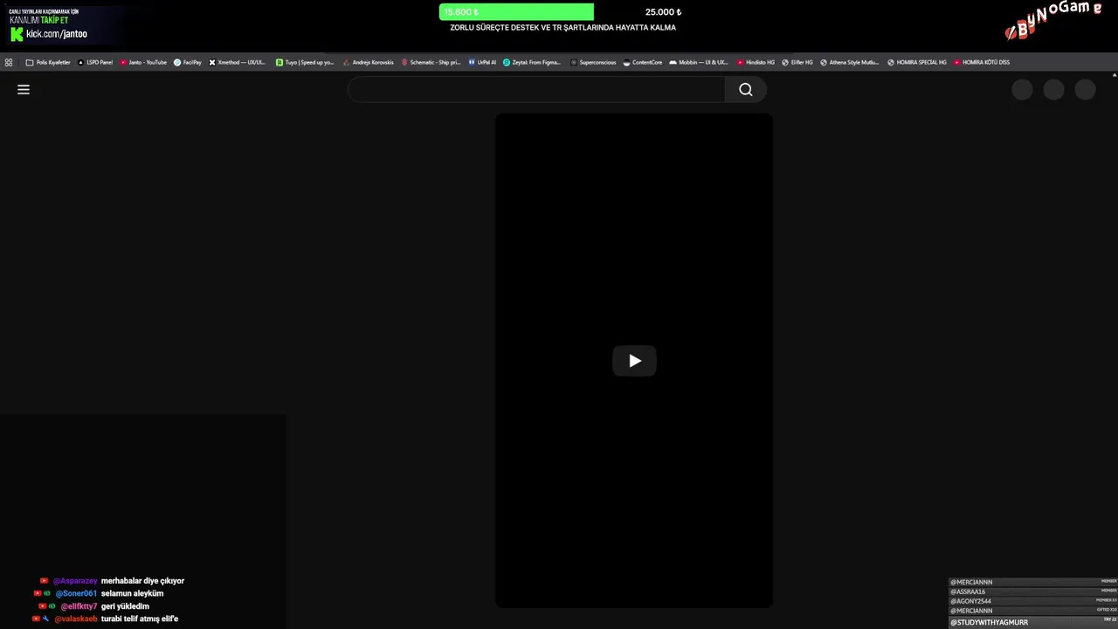1118x629 pixels.
Task: Focus the YouTube search input field
Action: click(x=536, y=89)
